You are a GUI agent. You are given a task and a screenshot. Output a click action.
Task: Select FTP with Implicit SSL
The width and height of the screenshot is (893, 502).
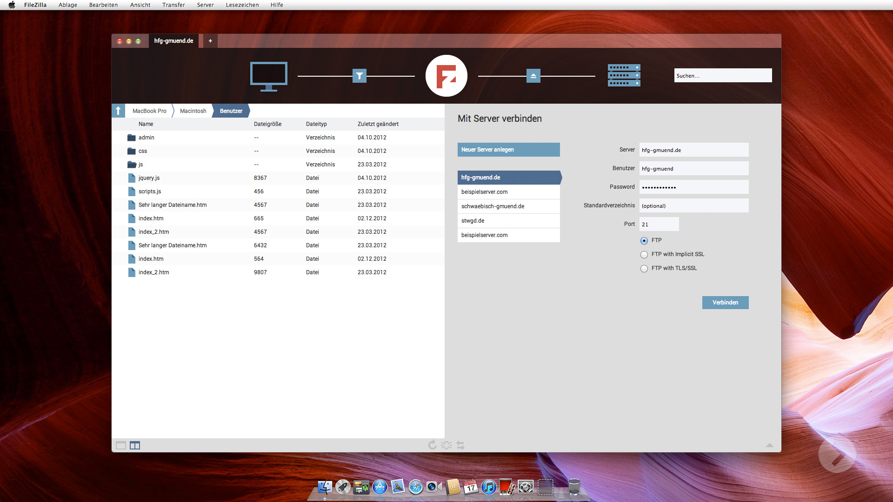click(x=644, y=254)
